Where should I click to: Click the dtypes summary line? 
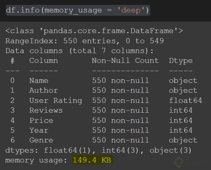click(99, 150)
